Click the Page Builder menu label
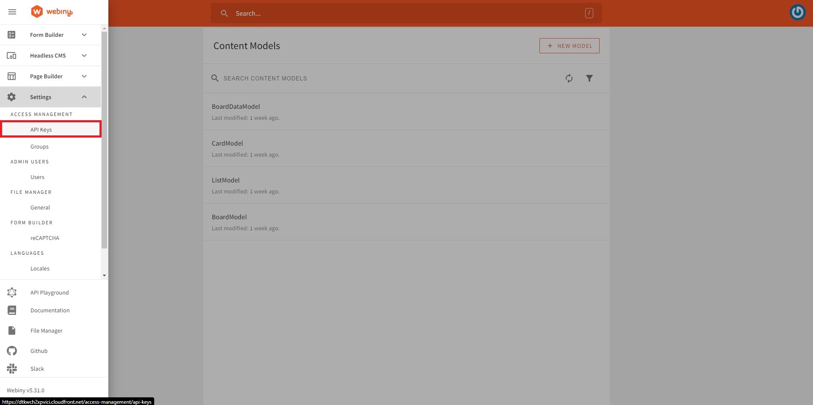Image resolution: width=813 pixels, height=405 pixels. 46,76
